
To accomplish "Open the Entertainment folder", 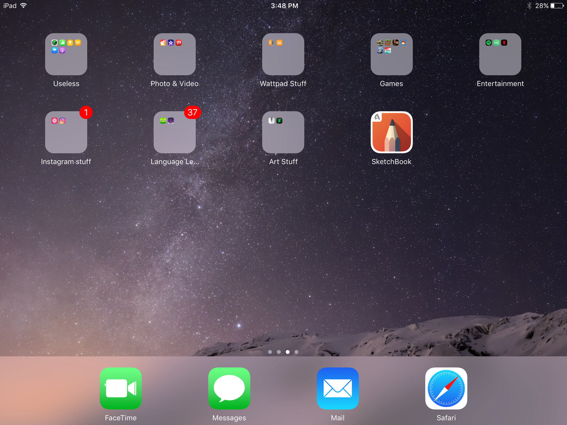I will coord(500,54).
